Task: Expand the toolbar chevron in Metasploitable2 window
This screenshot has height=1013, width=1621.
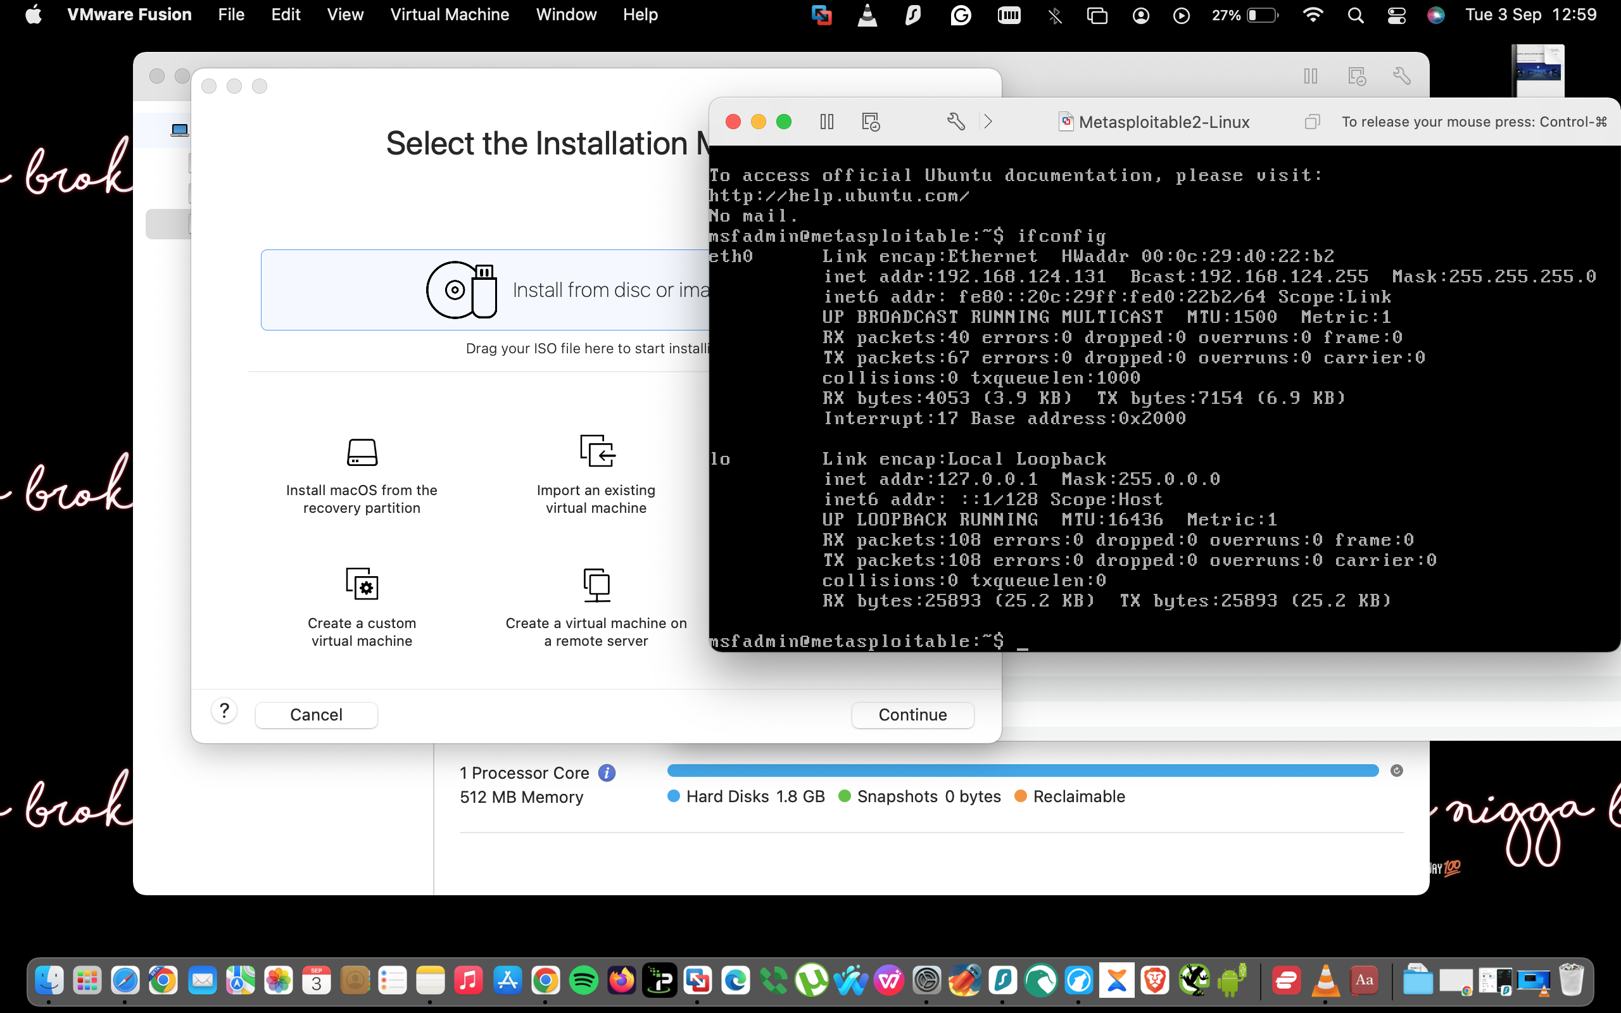Action: point(988,122)
